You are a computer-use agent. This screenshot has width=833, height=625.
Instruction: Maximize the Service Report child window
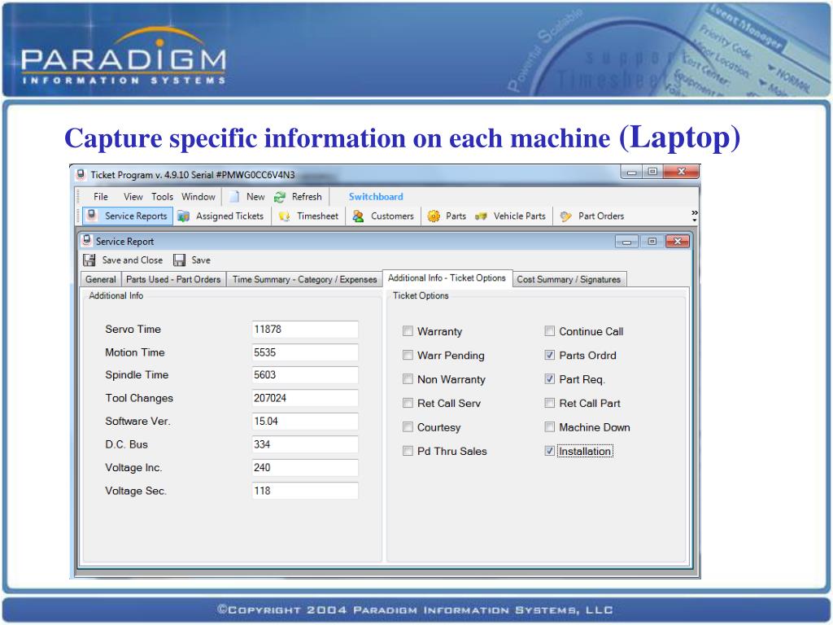click(652, 242)
